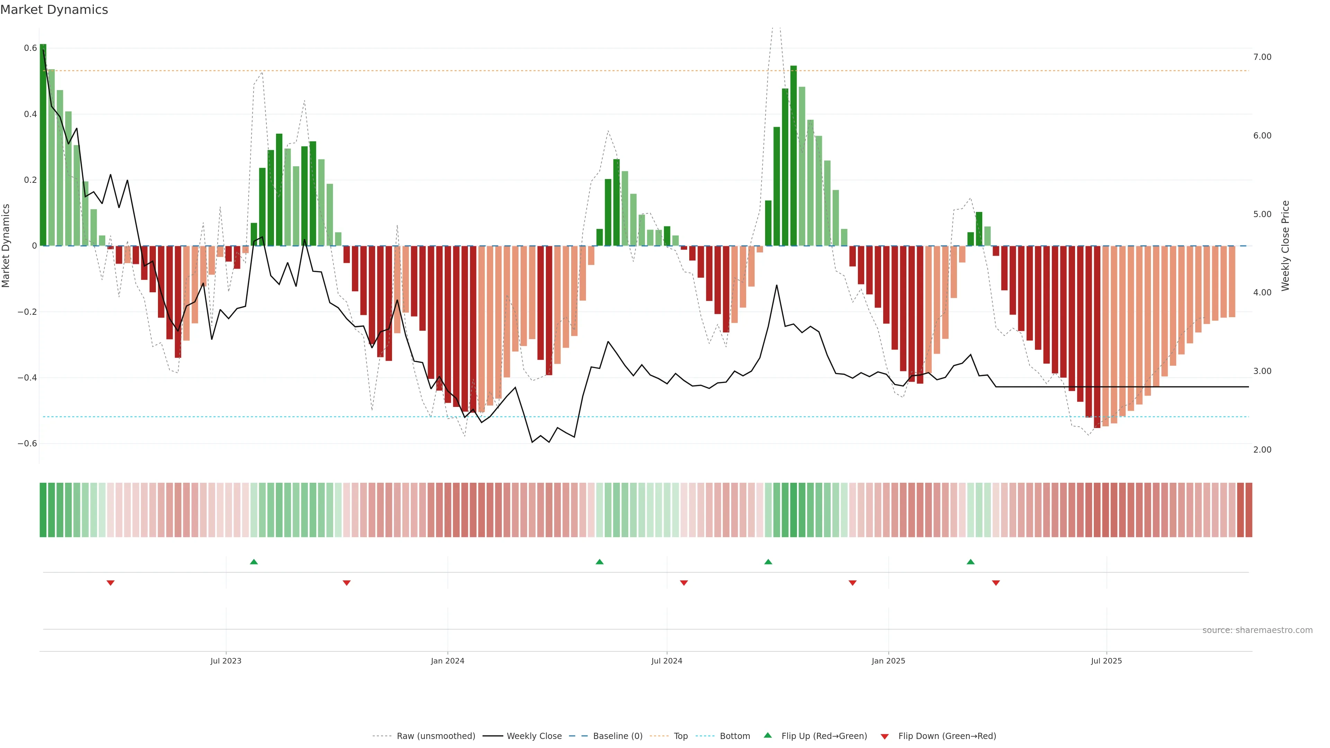This screenshot has width=1330, height=748.
Task: Click the red triangle icon in the legend
Action: pos(885,737)
